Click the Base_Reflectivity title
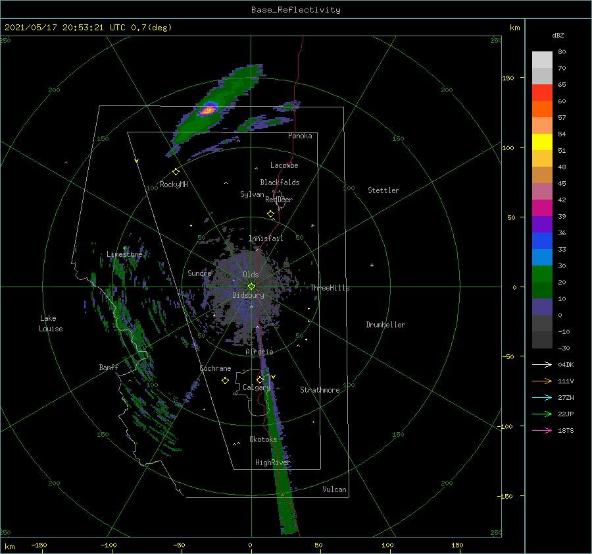Screen dimensions: 592x554 coord(296,10)
